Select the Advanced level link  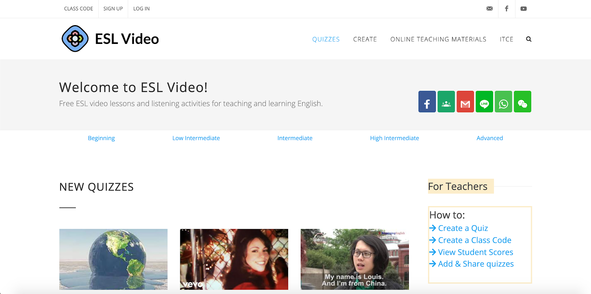click(490, 138)
